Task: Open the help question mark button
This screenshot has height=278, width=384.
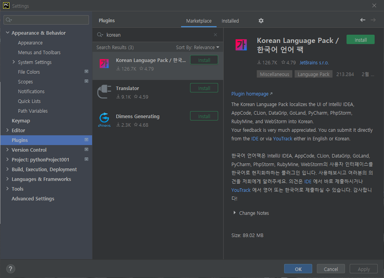Action: (11, 269)
